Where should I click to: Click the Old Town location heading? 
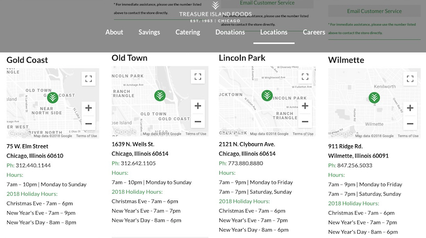pyautogui.click(x=129, y=58)
